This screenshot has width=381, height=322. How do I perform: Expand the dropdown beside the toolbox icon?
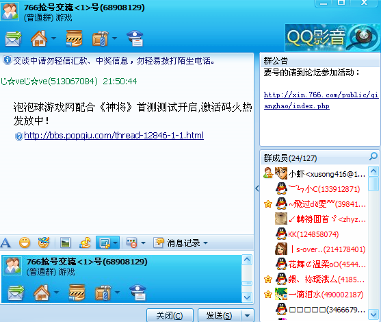point(115,38)
